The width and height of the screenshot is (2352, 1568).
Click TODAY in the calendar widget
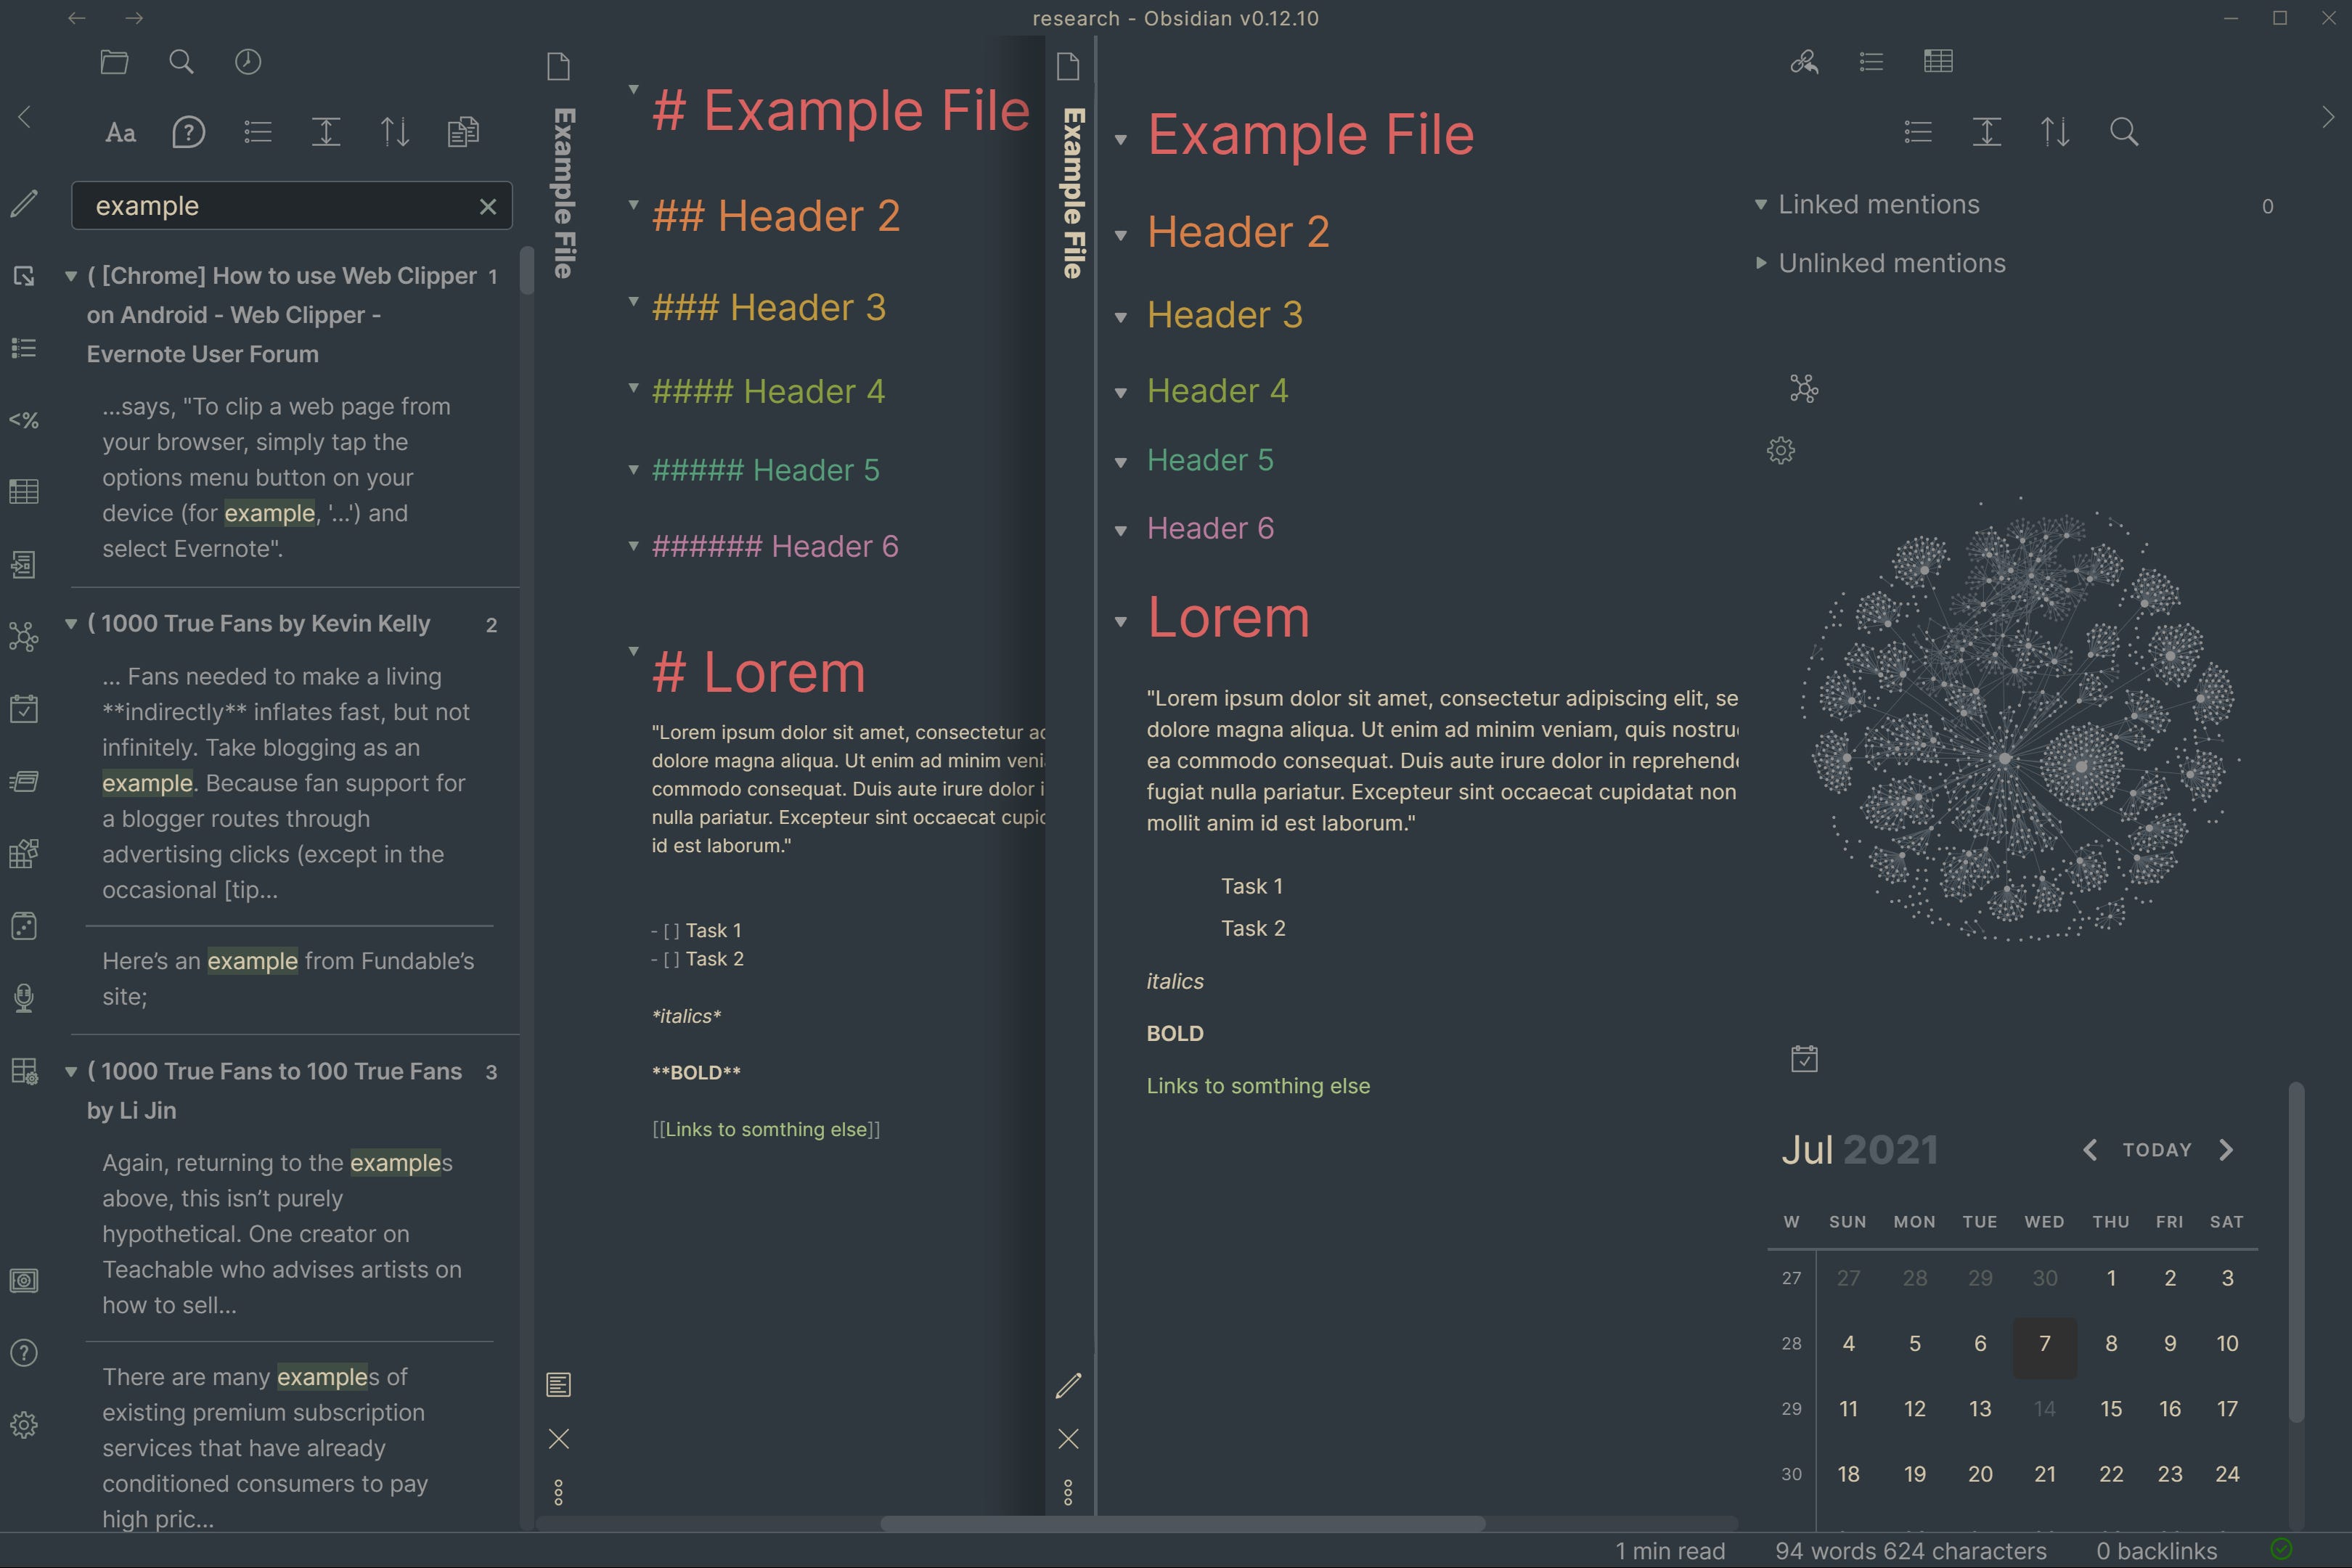point(2156,1149)
